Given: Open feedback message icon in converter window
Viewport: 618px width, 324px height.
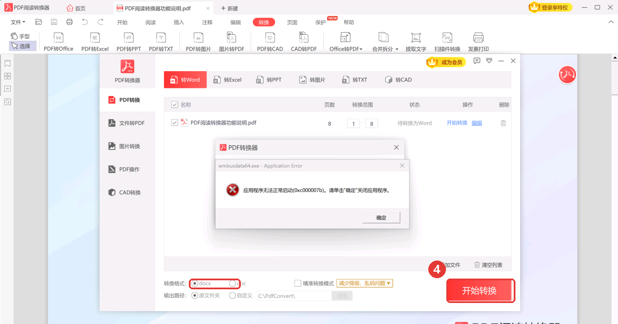Looking at the screenshot, I should tap(477, 61).
